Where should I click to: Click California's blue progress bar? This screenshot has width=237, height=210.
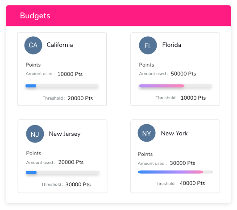pyautogui.click(x=62, y=86)
